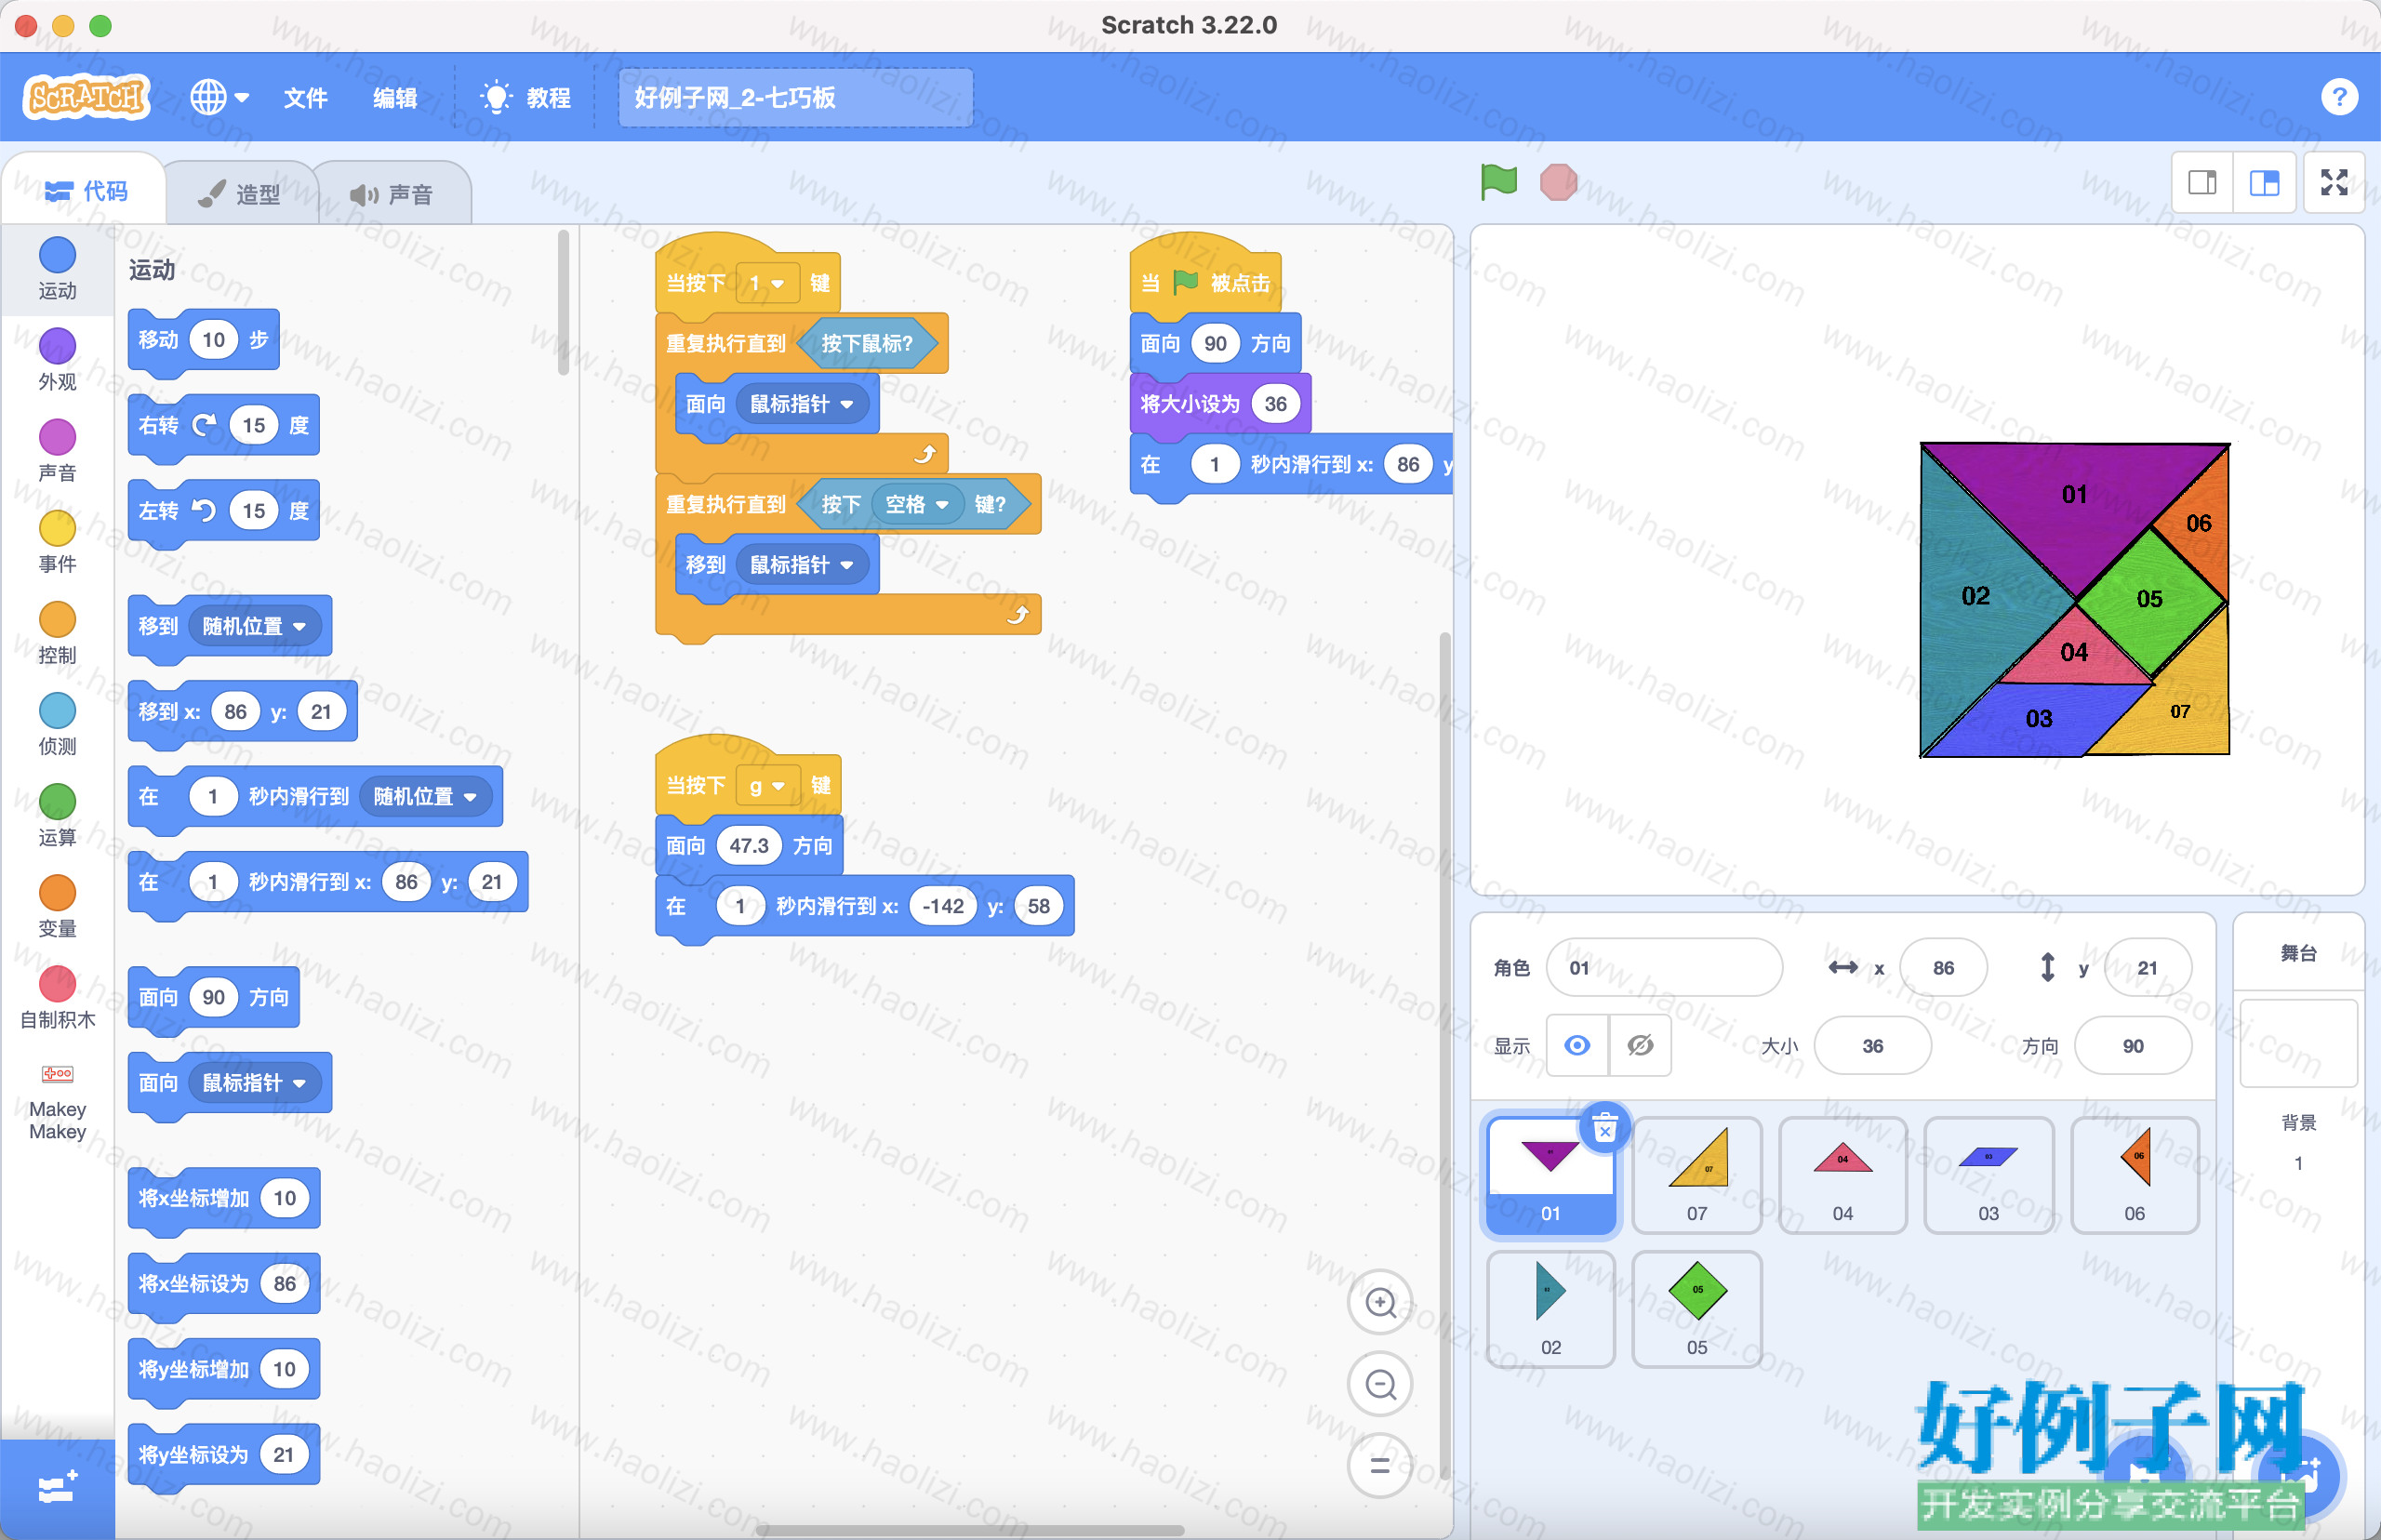Open 空格 key dropdown in sensing block
Screen dimensions: 2381x1540
917,504
